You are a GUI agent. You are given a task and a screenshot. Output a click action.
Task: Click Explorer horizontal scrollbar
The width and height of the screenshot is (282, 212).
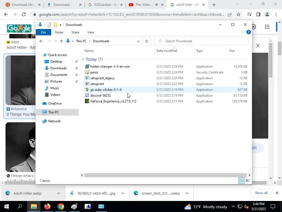165,175
